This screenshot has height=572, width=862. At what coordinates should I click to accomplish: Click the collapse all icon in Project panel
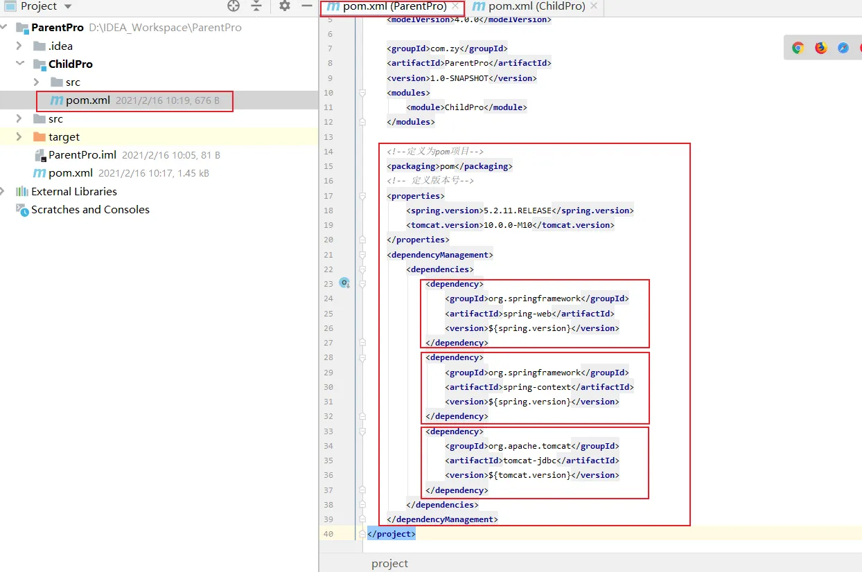[x=256, y=6]
